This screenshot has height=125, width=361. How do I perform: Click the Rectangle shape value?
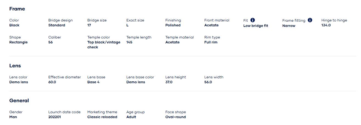pyautogui.click(x=18, y=42)
